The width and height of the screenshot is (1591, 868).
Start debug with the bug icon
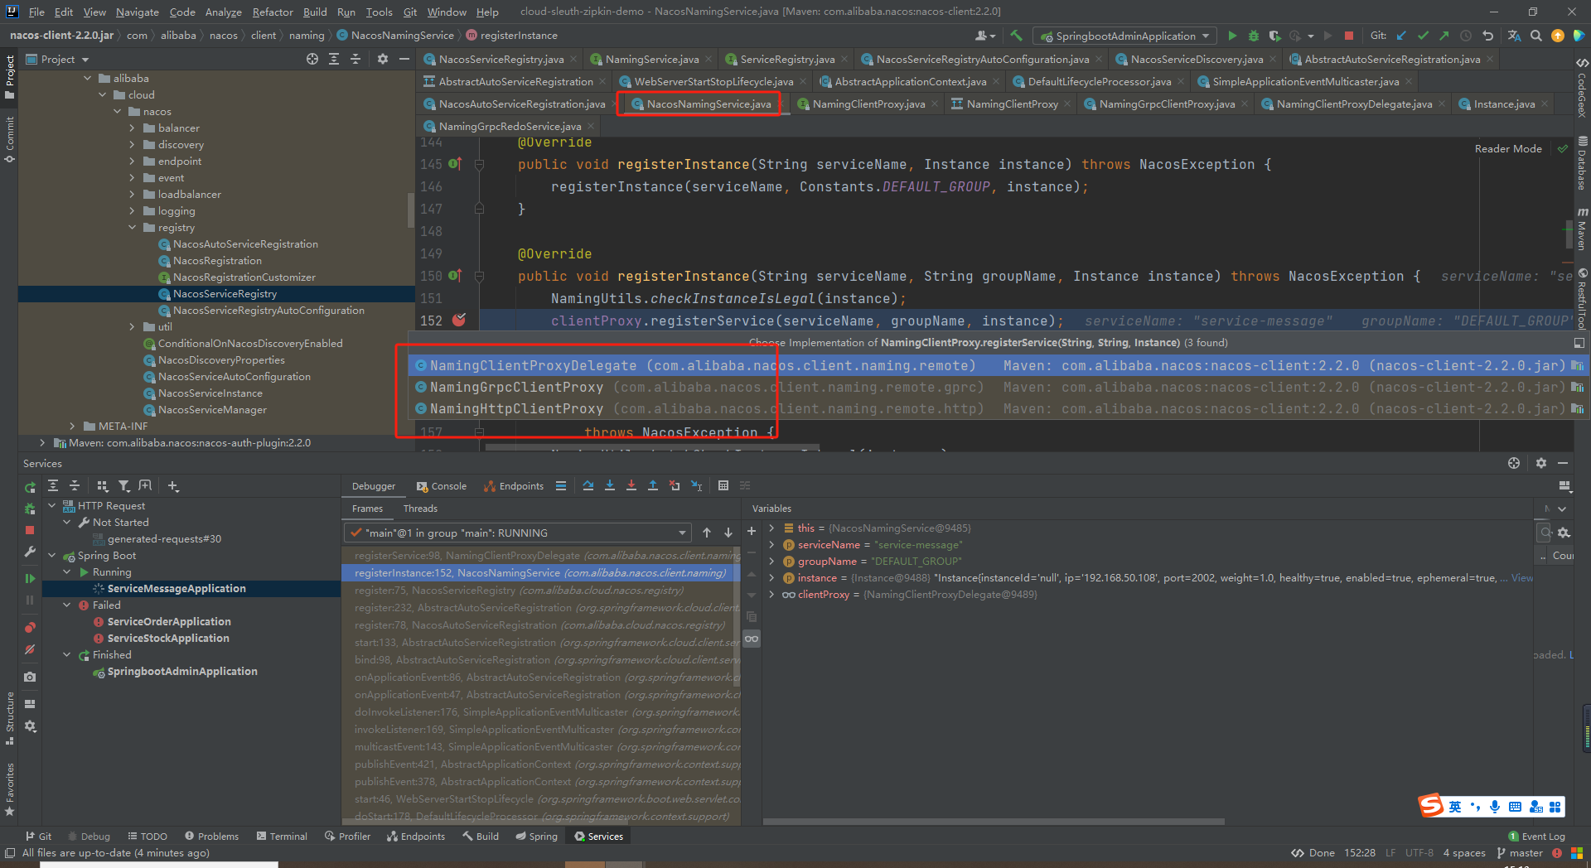[1254, 36]
